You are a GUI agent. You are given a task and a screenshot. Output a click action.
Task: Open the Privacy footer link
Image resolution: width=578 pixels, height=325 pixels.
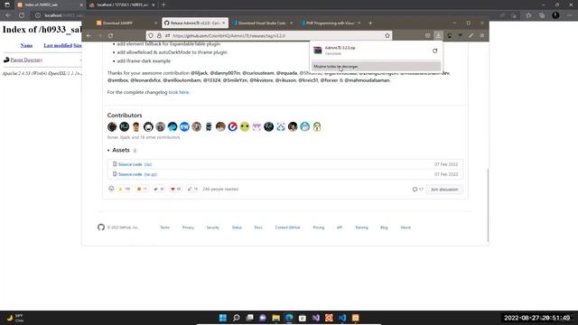(188, 227)
